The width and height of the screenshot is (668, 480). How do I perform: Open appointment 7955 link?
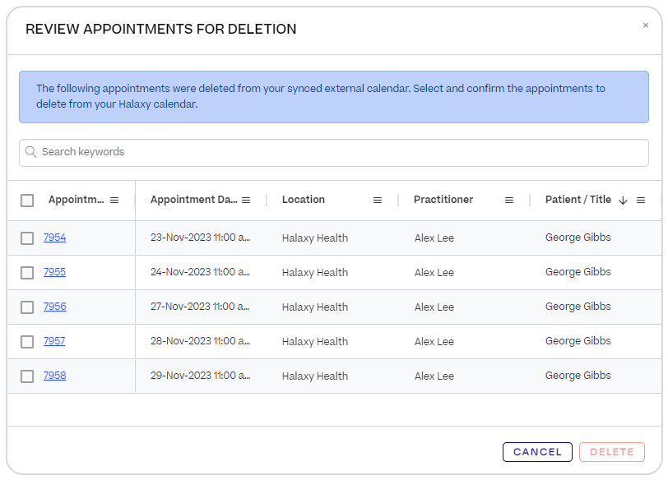tap(54, 272)
